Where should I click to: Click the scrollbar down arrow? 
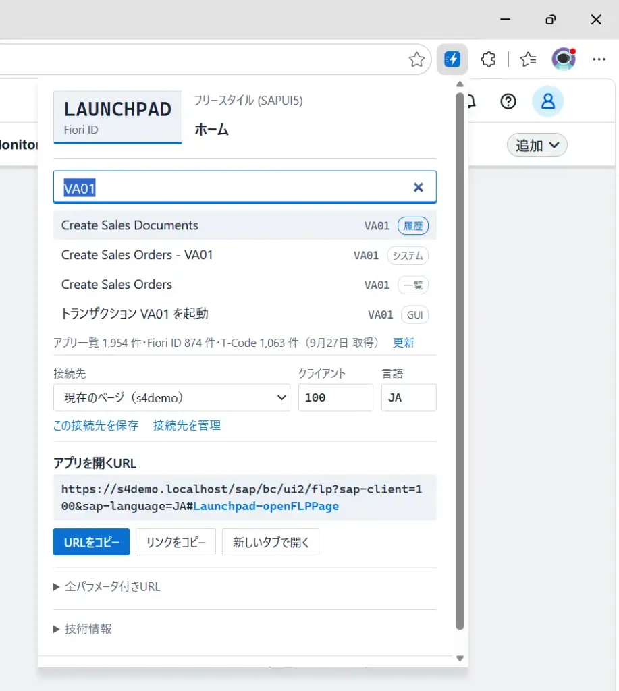coord(460,659)
